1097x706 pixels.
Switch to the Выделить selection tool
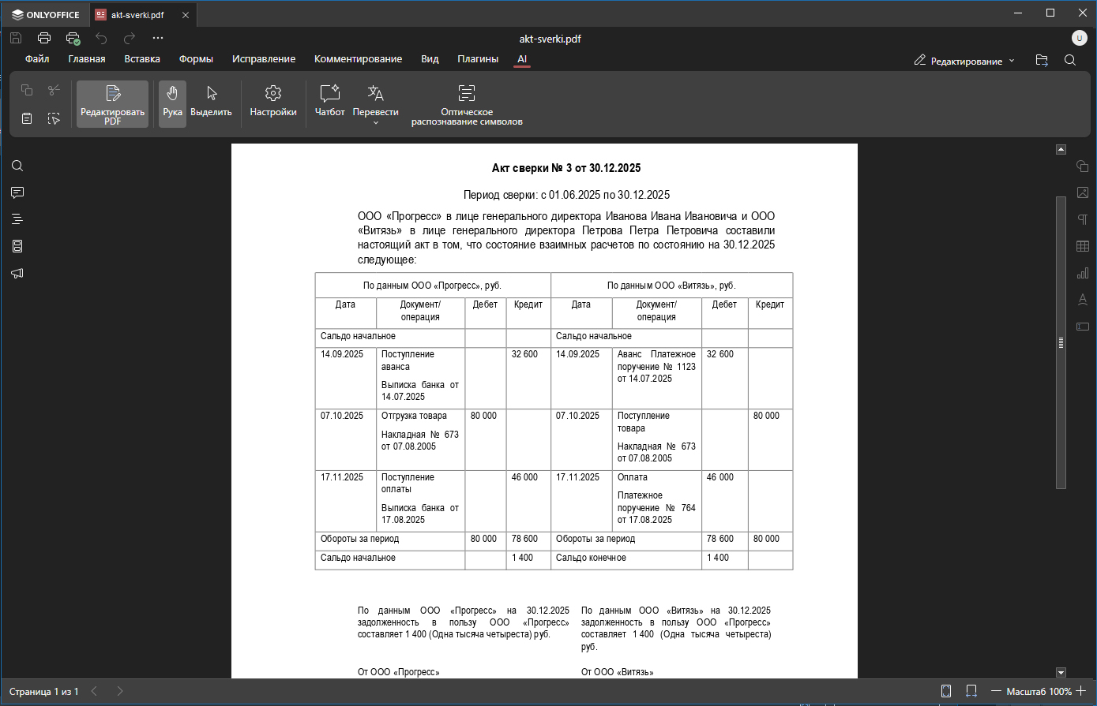(211, 103)
